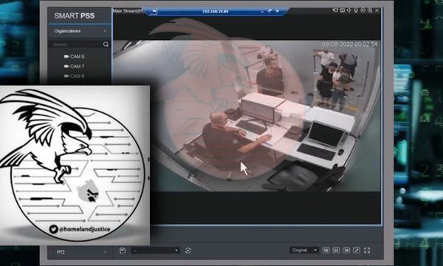The width and height of the screenshot is (443, 266).
Task: Toggle fullscreen with the corner brackets icon
Action: tap(367, 250)
